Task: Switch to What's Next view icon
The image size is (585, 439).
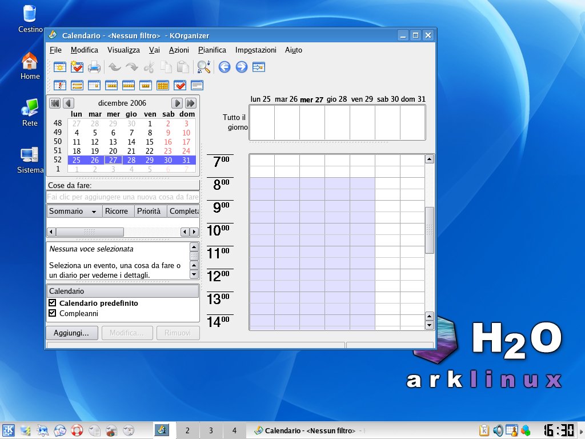Action: [59, 86]
